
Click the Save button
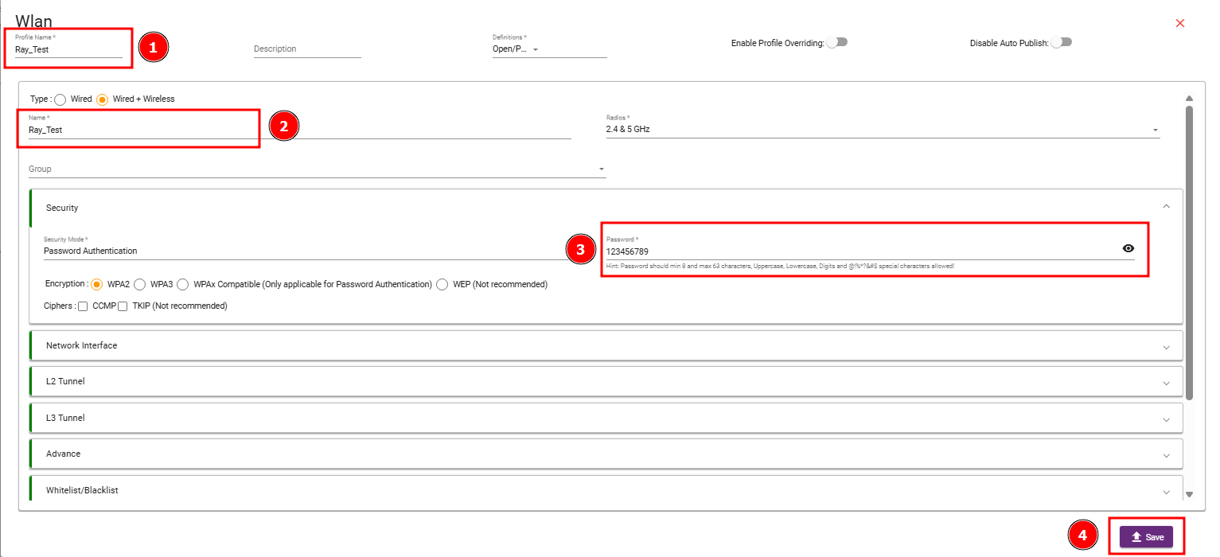point(1146,537)
